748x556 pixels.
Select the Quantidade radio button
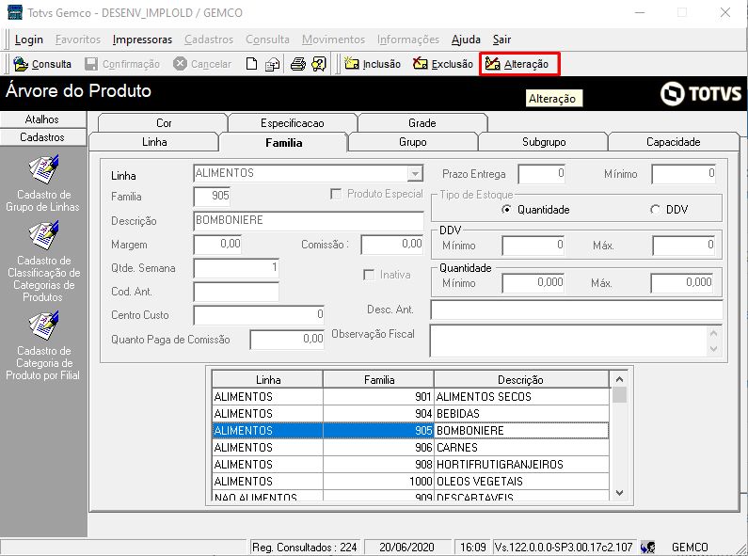(x=506, y=210)
